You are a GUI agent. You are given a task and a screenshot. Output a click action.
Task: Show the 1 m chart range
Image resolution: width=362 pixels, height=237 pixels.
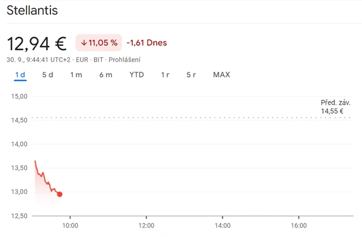click(76, 75)
